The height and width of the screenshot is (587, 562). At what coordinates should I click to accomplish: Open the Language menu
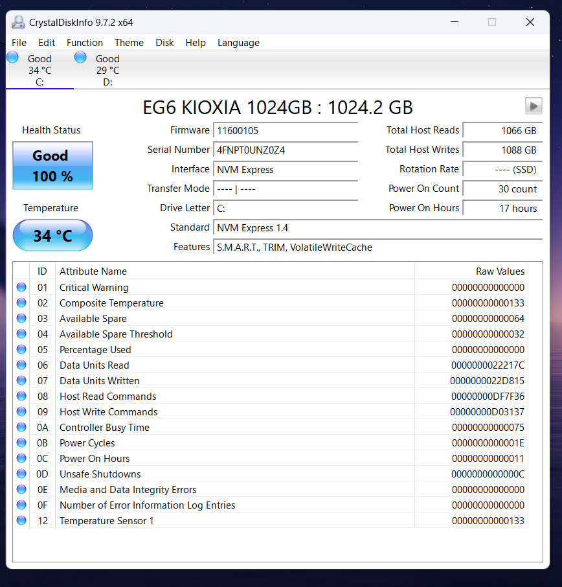point(238,43)
